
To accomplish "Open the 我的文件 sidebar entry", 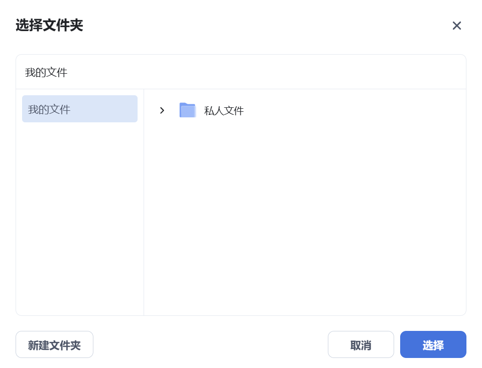I will (79, 109).
